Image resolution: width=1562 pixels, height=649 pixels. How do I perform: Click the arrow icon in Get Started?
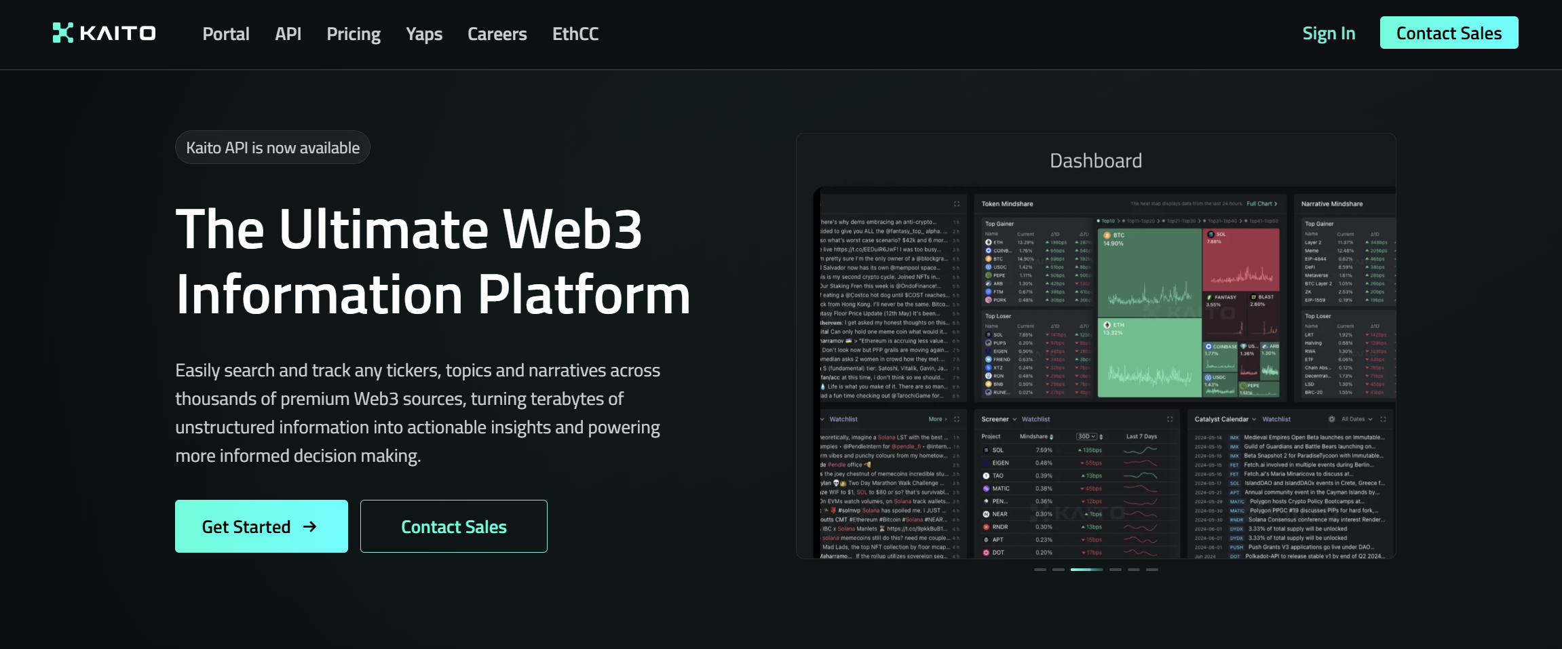coord(310,527)
